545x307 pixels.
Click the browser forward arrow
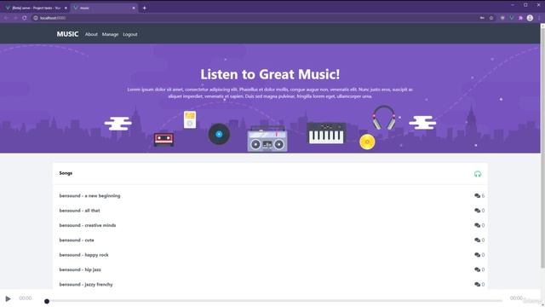[x=15, y=18]
